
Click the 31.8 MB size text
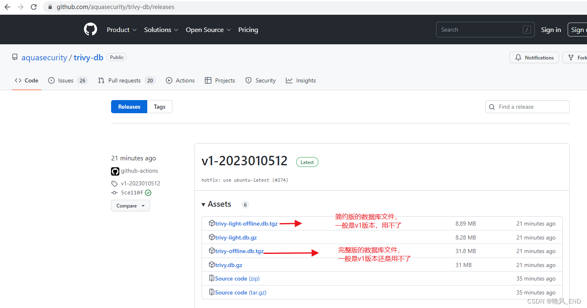point(466,251)
